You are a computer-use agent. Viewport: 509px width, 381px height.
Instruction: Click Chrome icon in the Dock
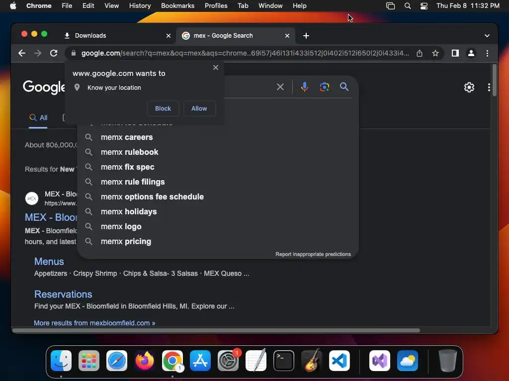(172, 361)
